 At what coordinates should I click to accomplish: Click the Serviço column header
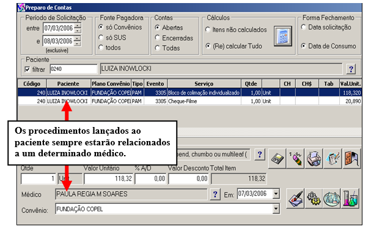[x=204, y=84]
